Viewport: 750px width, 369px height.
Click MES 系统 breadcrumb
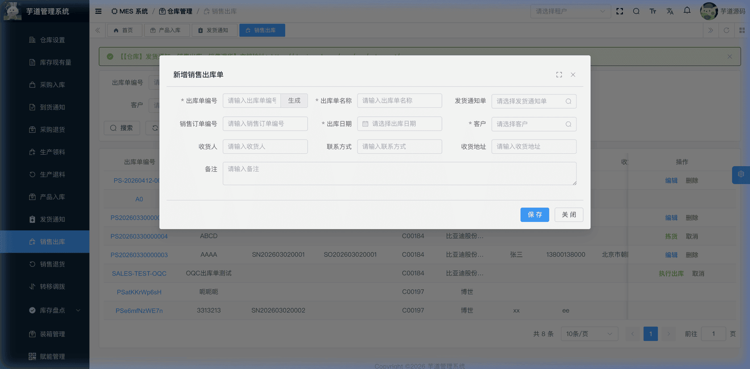pos(129,11)
